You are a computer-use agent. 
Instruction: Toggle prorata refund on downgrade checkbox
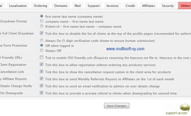tap(42, 93)
